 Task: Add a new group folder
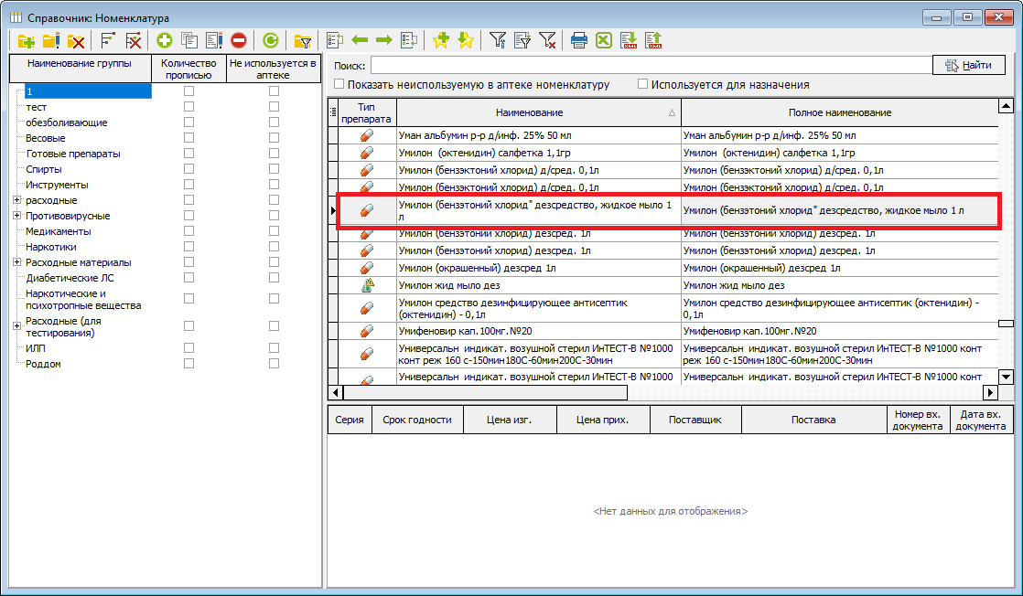click(x=27, y=41)
